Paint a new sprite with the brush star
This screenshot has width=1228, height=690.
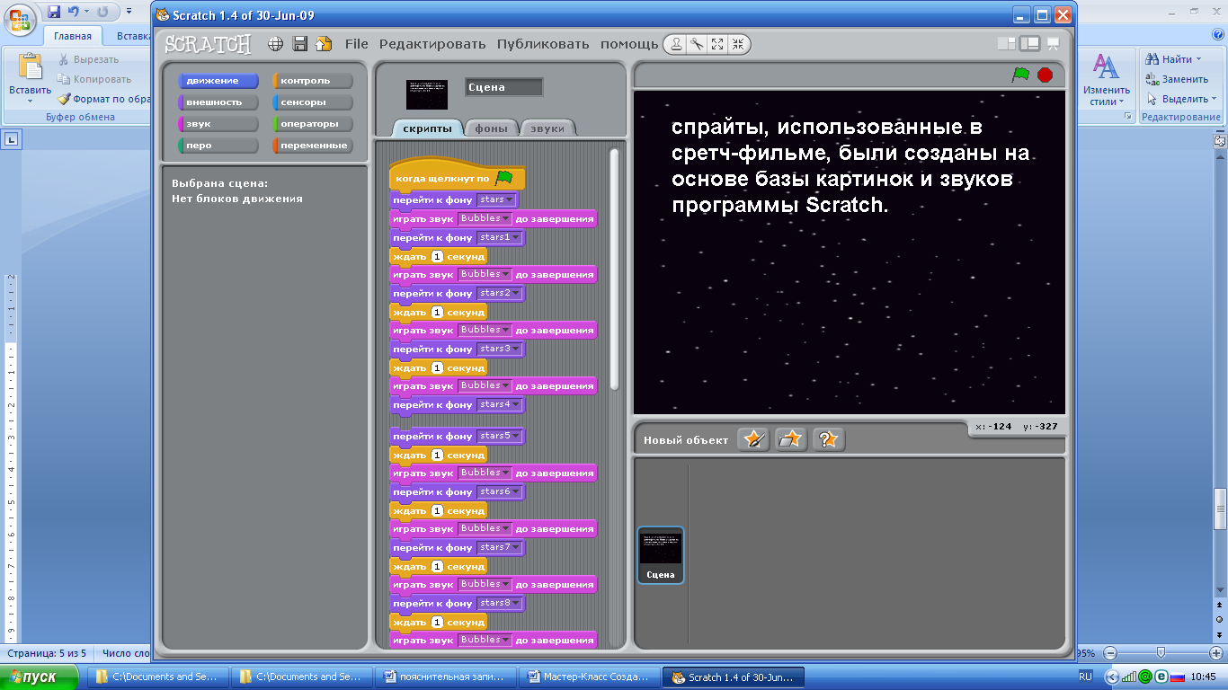tap(753, 439)
